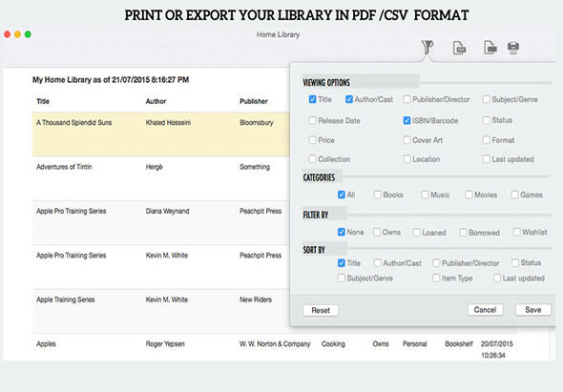Click publisher New Riders
The image size is (563, 392).
(x=256, y=299)
